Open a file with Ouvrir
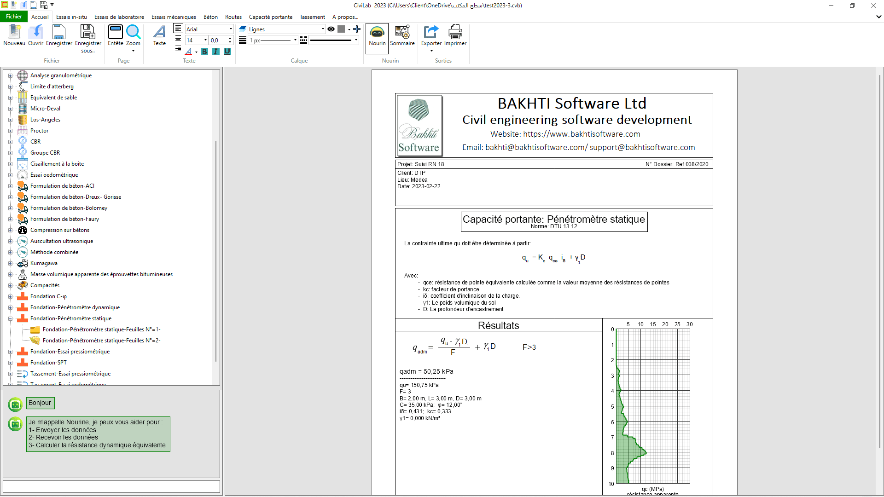 coord(35,36)
